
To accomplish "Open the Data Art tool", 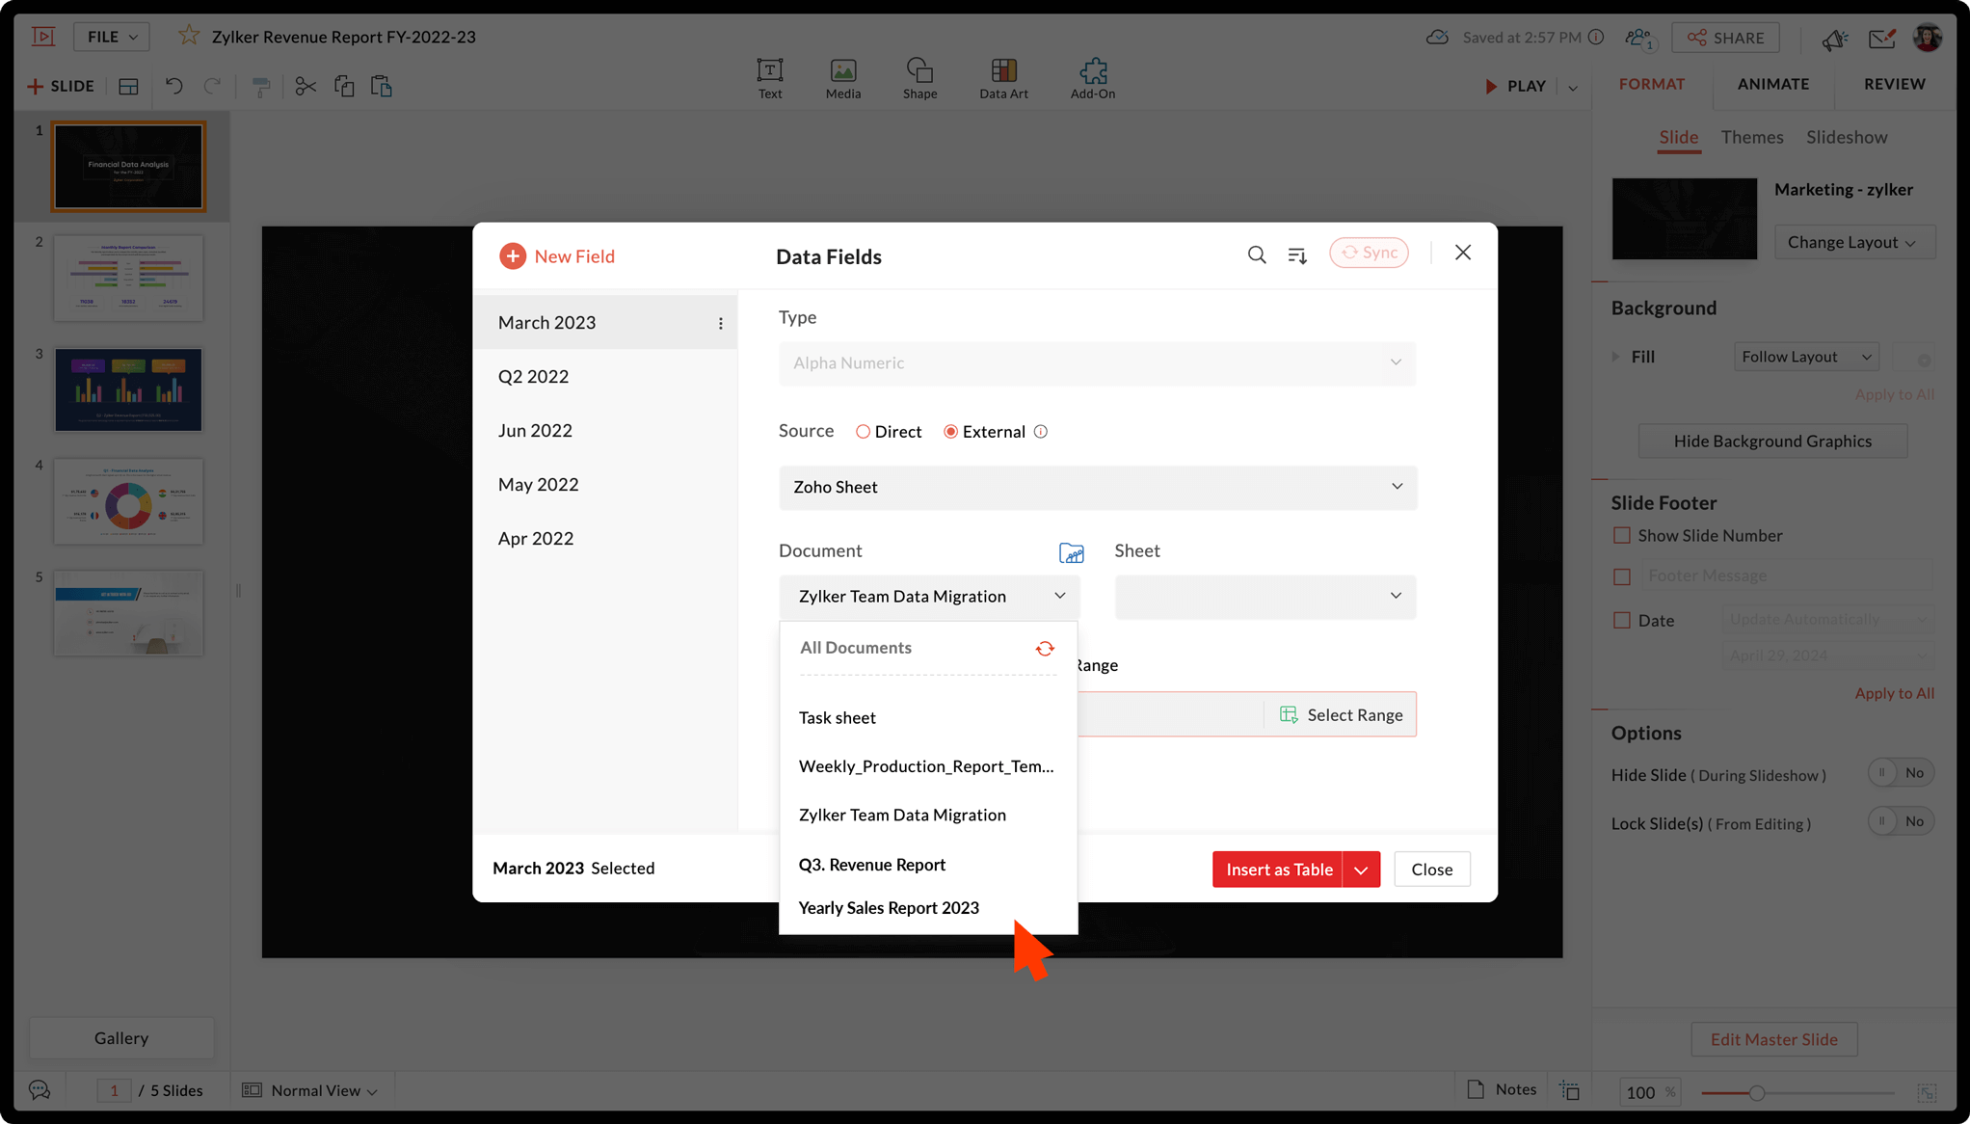I will 1003,78.
